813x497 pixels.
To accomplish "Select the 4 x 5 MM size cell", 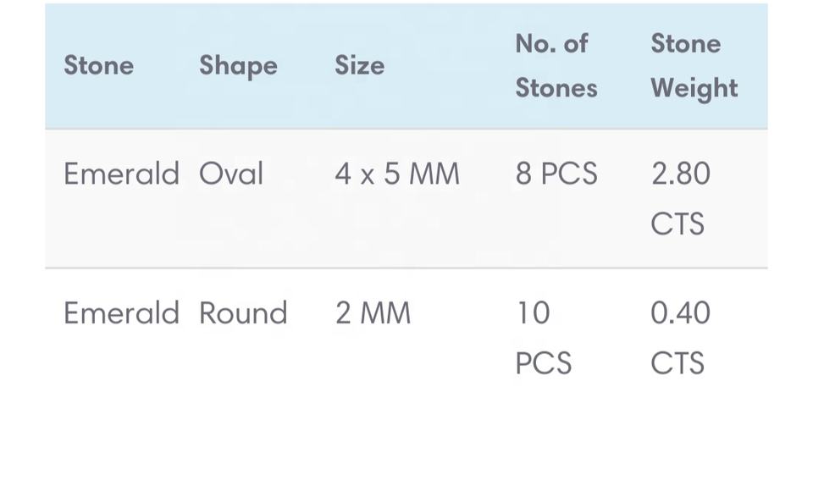I will 396,174.
